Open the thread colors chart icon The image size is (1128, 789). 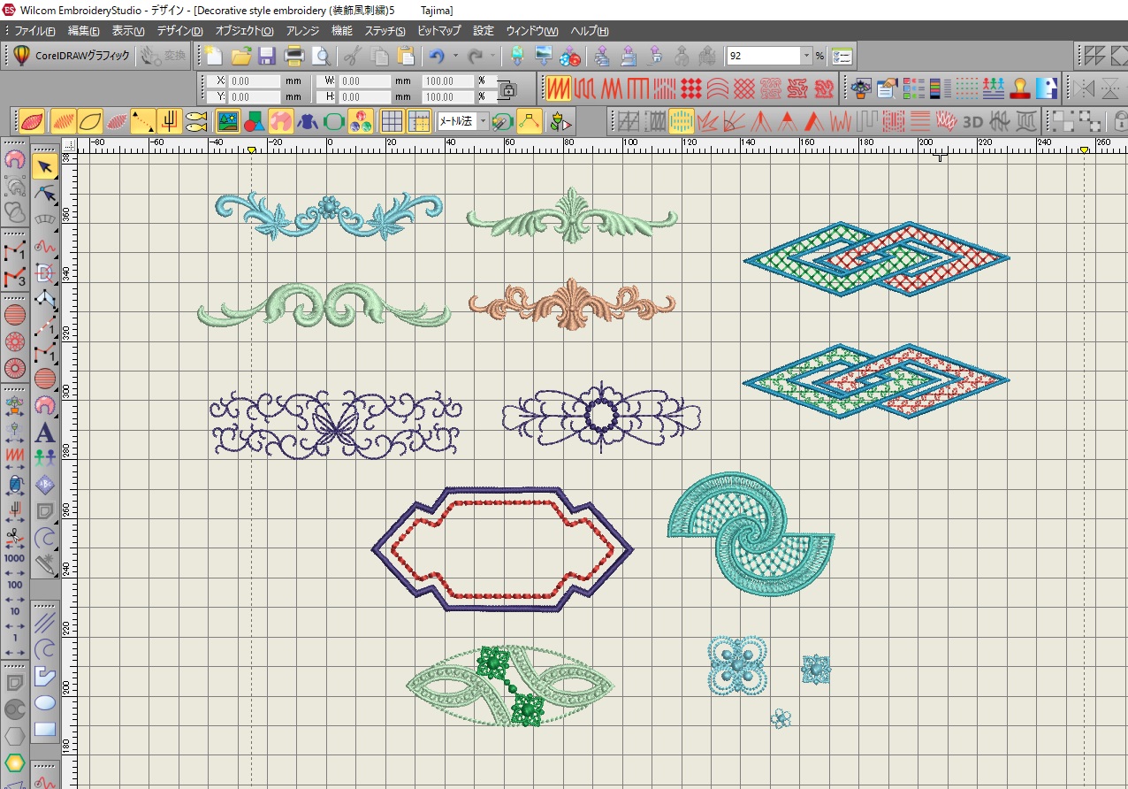tap(914, 88)
